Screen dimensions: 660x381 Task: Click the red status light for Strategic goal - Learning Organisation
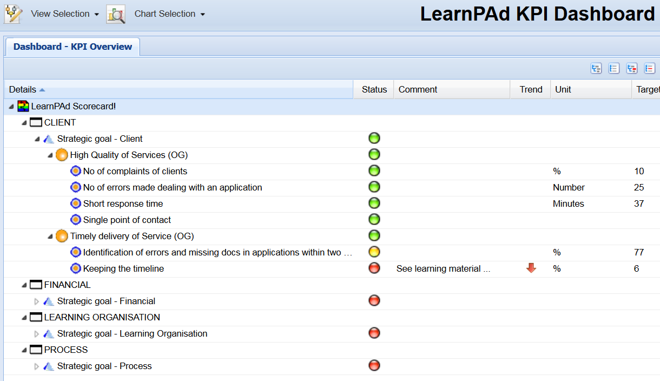coord(374,333)
